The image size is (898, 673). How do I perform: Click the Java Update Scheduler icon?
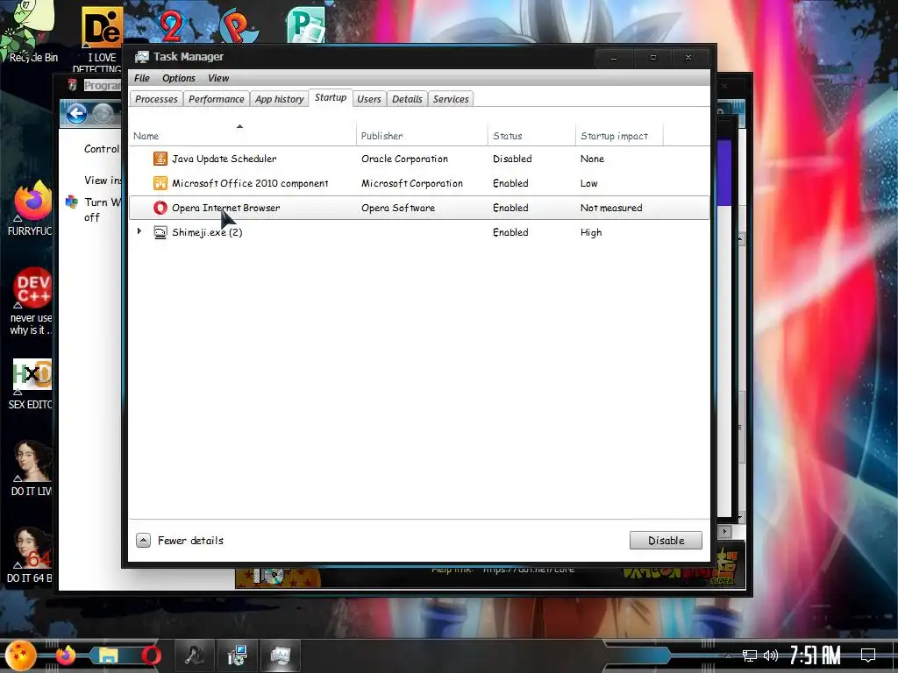160,159
